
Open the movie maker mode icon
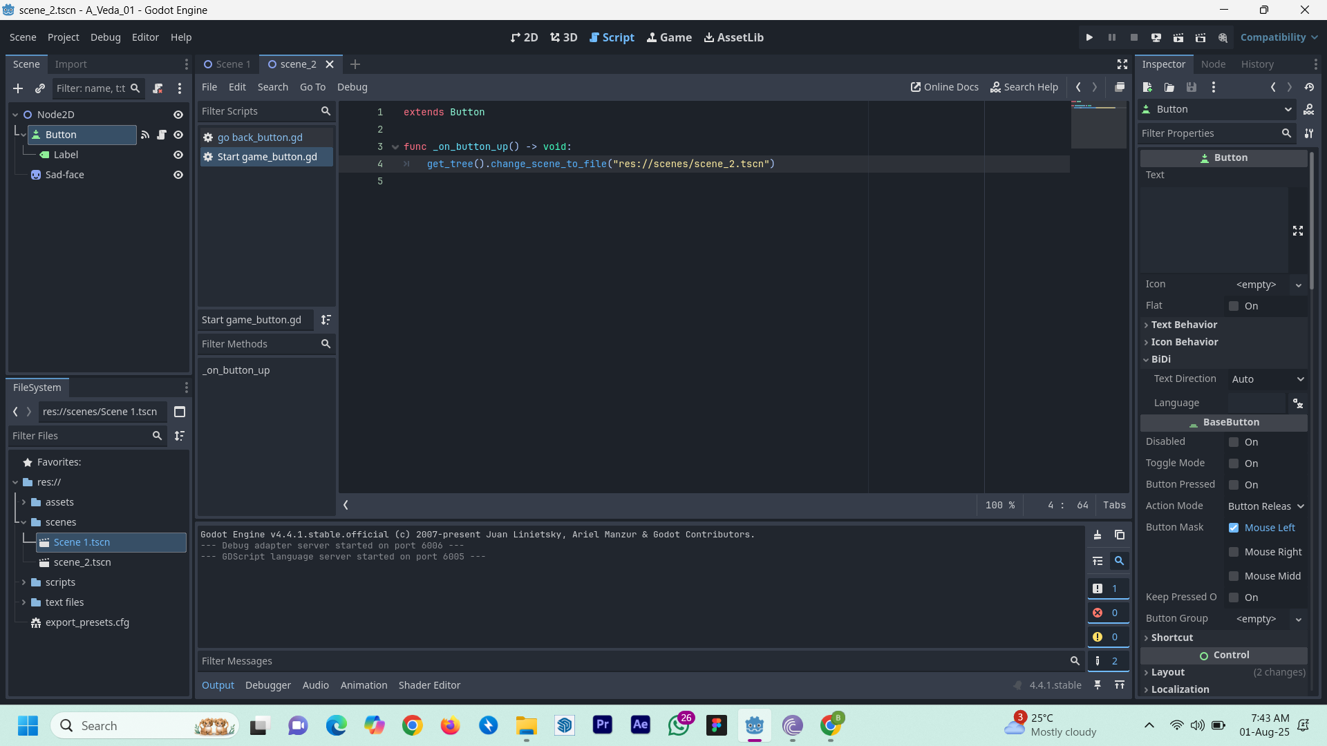pos(1223,37)
